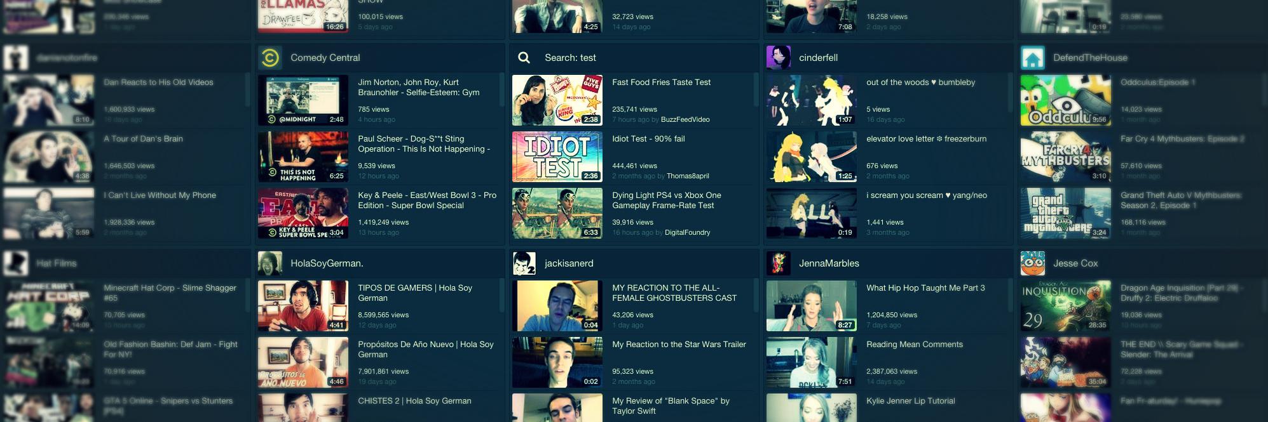Screen dimensions: 1268x422
Task: Click the jackisanerd column scrollbar
Action: (756, 295)
